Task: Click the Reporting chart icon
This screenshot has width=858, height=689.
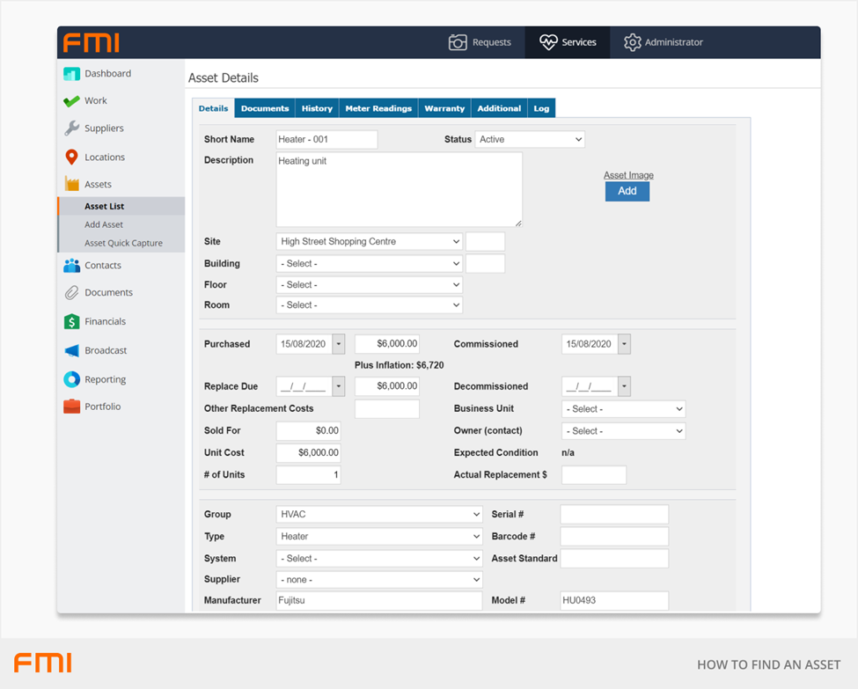Action: (71, 379)
